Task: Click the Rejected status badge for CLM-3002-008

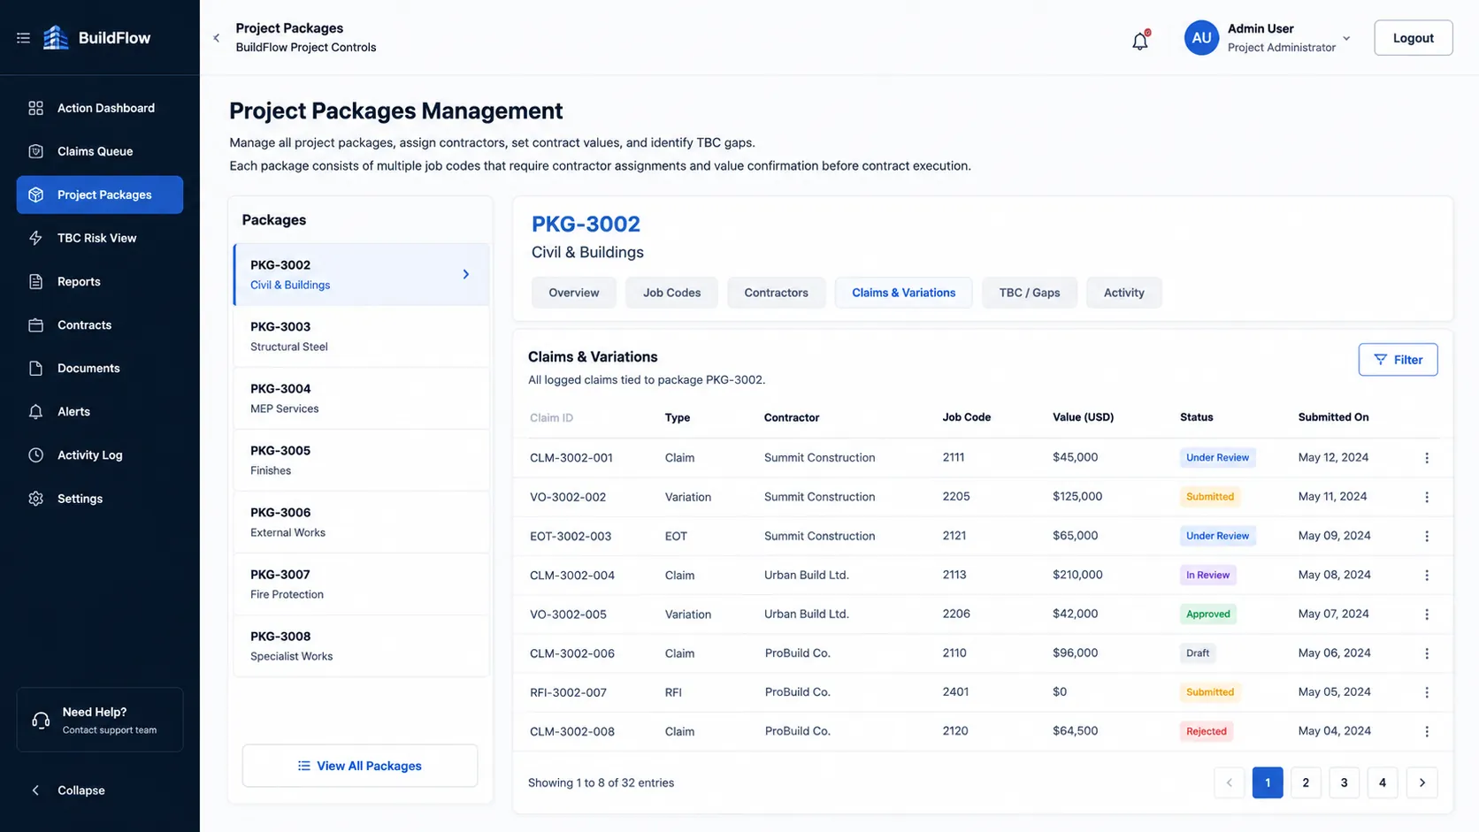Action: pos(1206,731)
